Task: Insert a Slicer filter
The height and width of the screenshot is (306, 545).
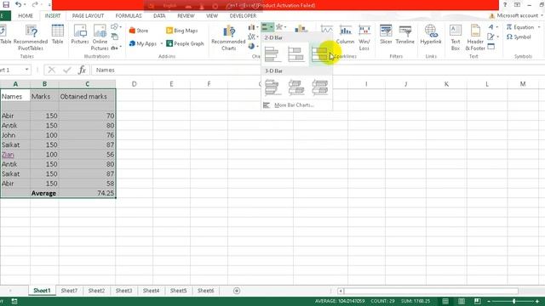Action: pyautogui.click(x=386, y=35)
